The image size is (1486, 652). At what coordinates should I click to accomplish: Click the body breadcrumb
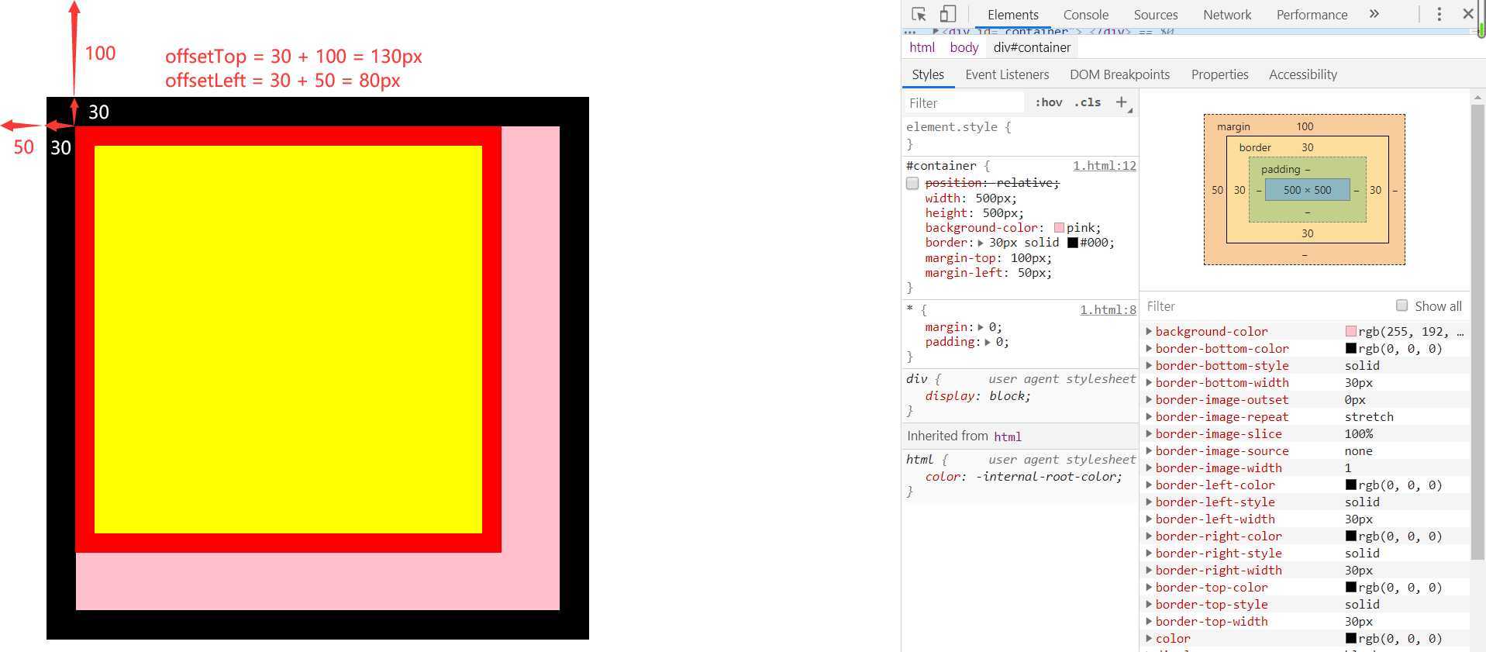tap(964, 47)
